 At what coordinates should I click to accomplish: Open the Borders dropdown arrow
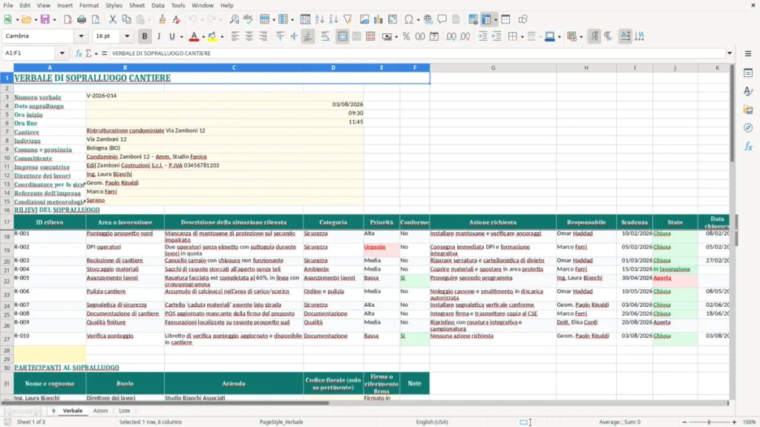click(x=522, y=37)
